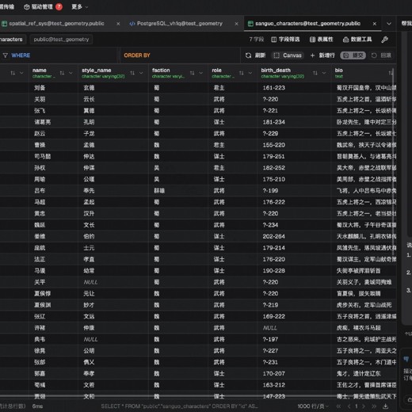412x412 pixels.
Task: Select page number 1
Action: point(357,406)
